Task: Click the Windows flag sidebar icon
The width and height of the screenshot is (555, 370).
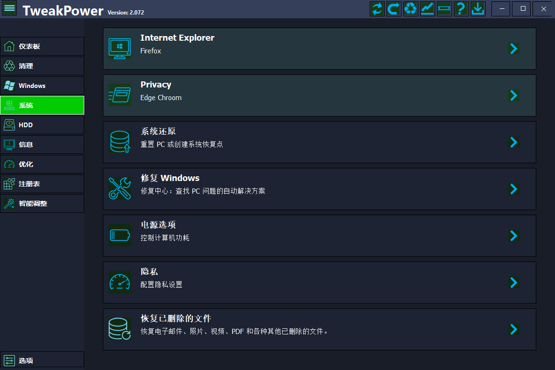Action: [x=9, y=86]
